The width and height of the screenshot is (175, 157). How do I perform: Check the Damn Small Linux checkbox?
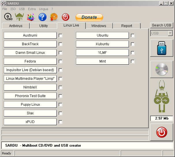[60, 53]
